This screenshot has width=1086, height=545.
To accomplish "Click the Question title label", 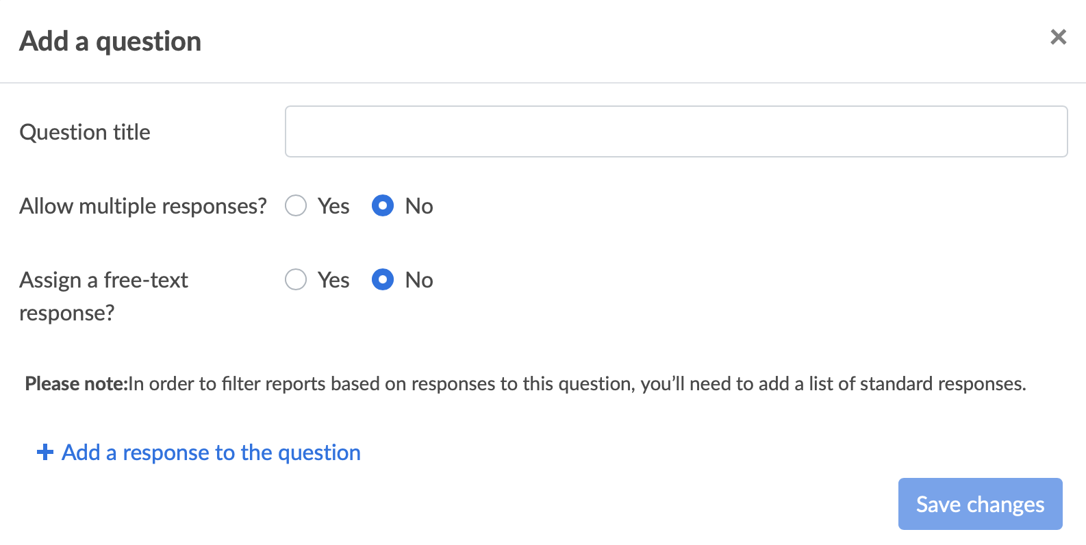I will (85, 132).
